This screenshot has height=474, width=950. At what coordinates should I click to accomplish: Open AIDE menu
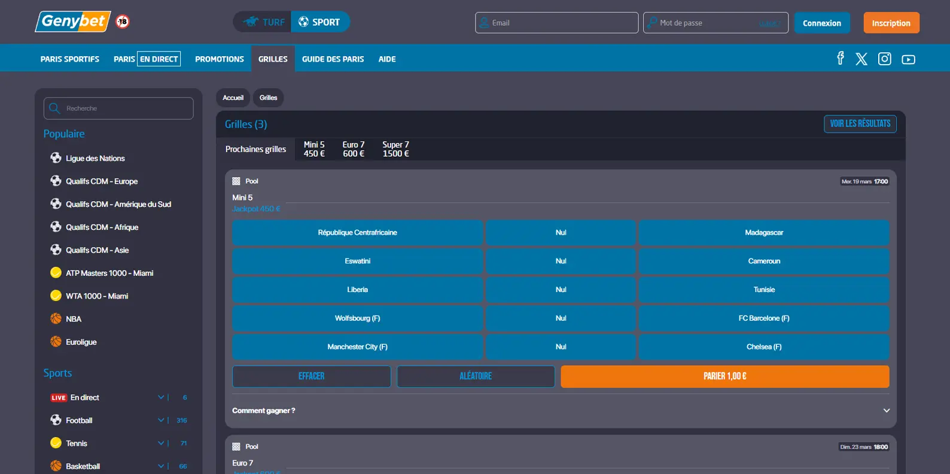click(387, 59)
